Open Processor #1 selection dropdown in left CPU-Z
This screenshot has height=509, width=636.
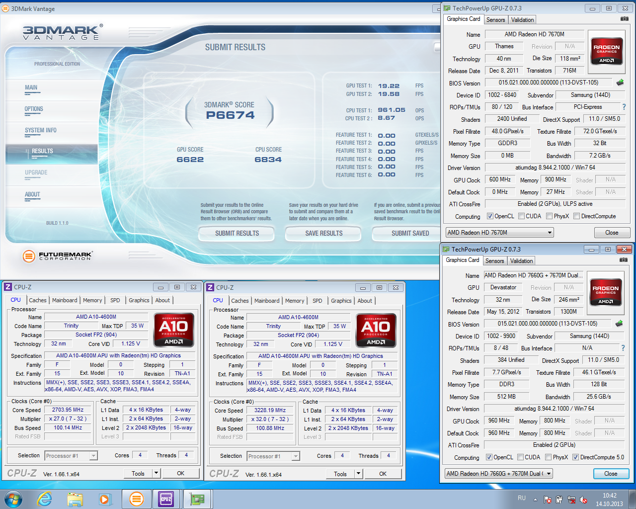pyautogui.click(x=71, y=456)
